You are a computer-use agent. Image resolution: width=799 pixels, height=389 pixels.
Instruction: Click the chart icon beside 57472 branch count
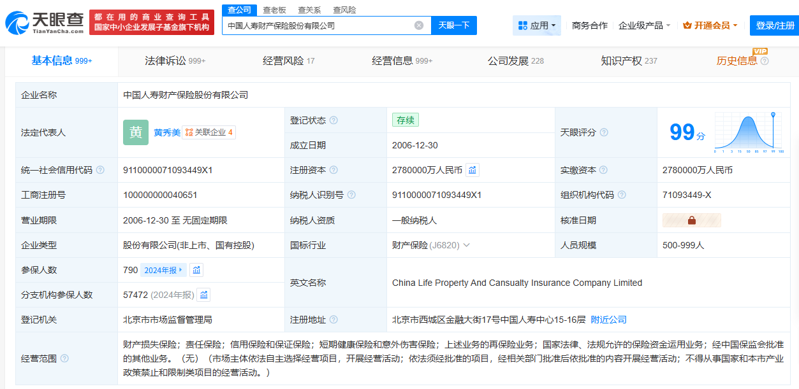click(203, 295)
